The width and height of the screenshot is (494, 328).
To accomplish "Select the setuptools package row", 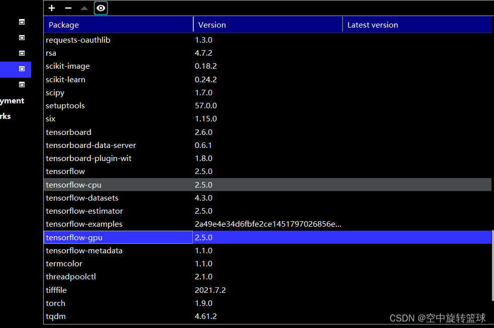I will [x=268, y=106].
